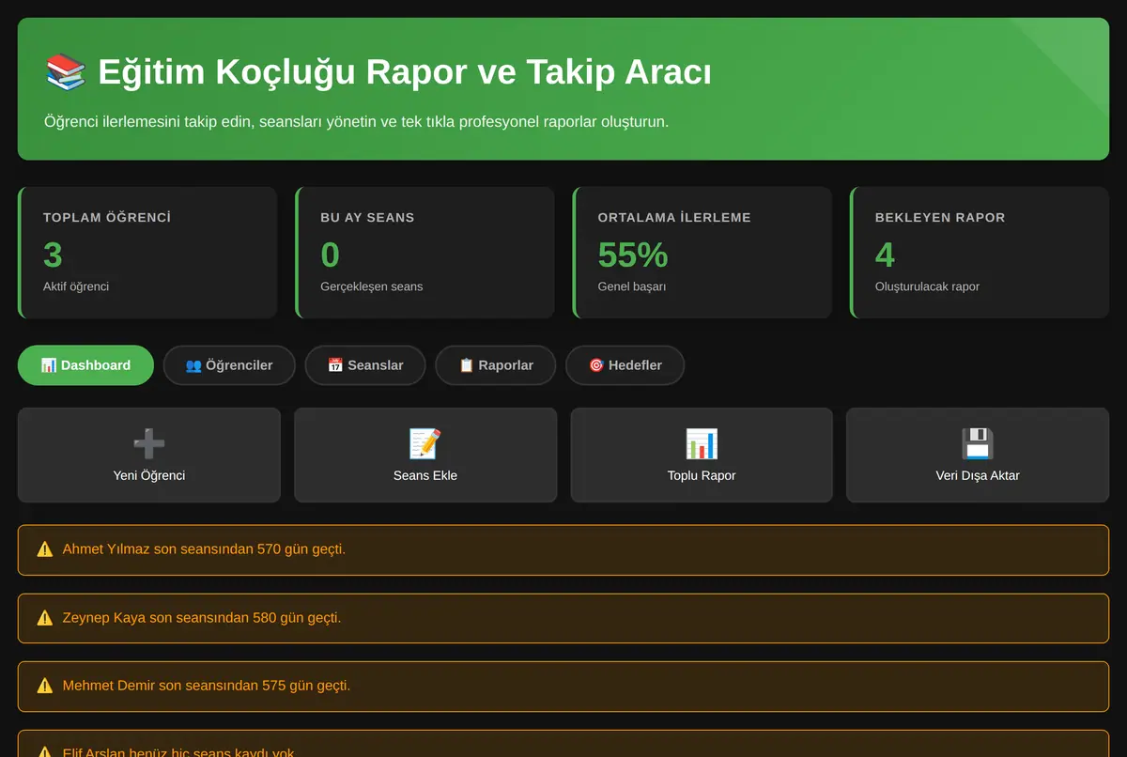Click the 'Gerçekleşen seans' caption
The height and width of the screenshot is (757, 1127).
click(x=372, y=286)
